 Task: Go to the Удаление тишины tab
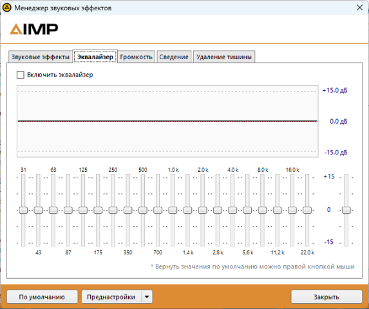(224, 57)
